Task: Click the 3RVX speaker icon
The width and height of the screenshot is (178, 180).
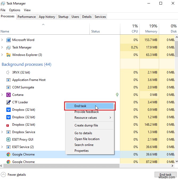Action: coord(8,72)
